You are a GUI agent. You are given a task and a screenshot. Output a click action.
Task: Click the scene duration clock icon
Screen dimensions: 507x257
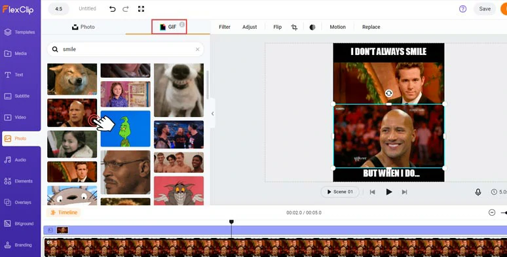coord(494,192)
